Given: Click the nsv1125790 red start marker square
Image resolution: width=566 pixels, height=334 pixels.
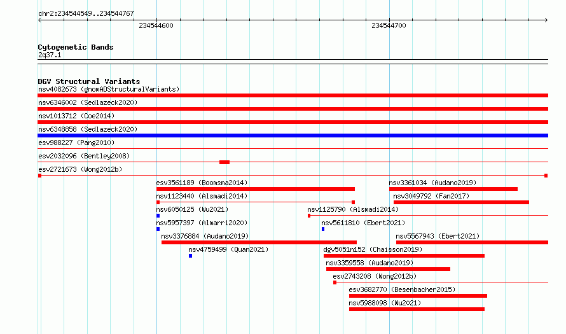Looking at the screenshot, I should (309, 216).
